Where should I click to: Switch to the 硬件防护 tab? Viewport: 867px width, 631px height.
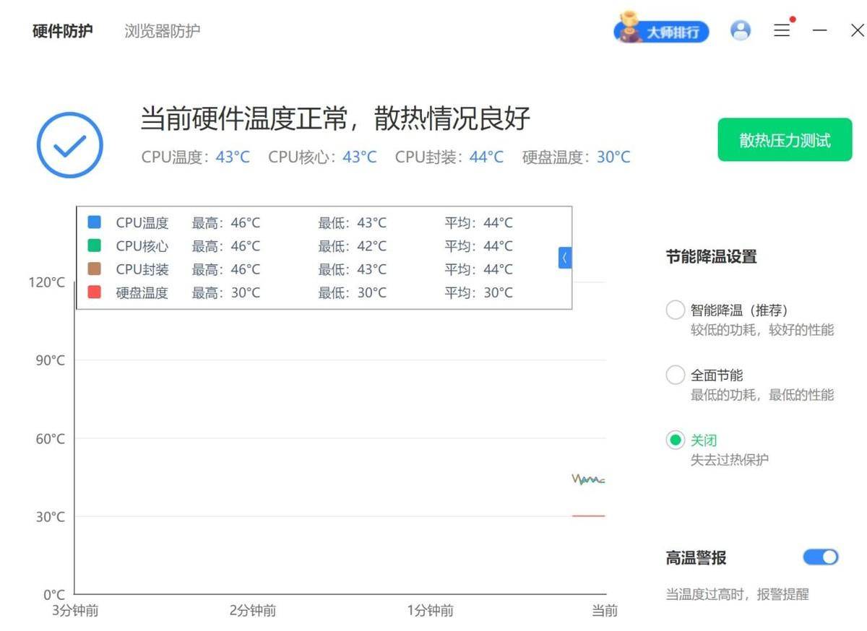click(61, 31)
